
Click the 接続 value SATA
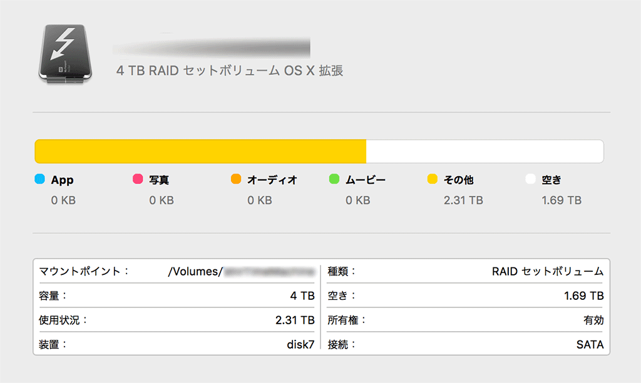(x=590, y=344)
